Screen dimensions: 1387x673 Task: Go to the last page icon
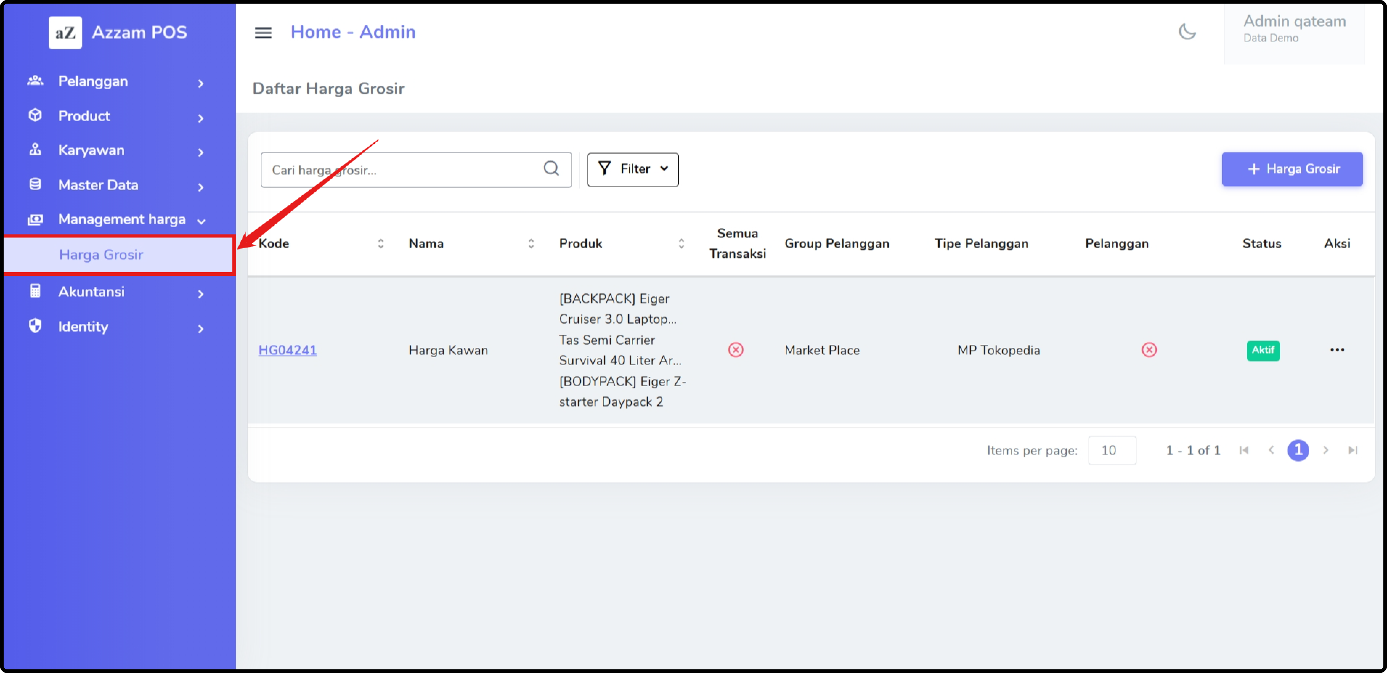click(x=1353, y=450)
